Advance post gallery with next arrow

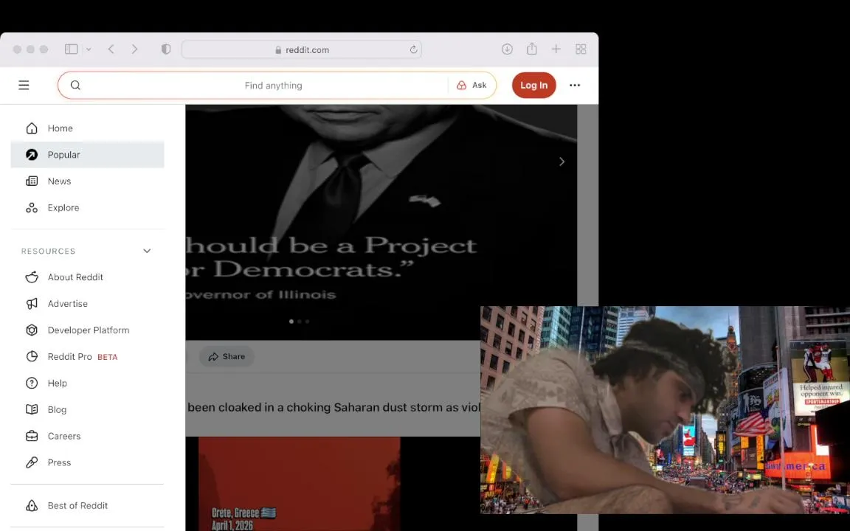562,162
